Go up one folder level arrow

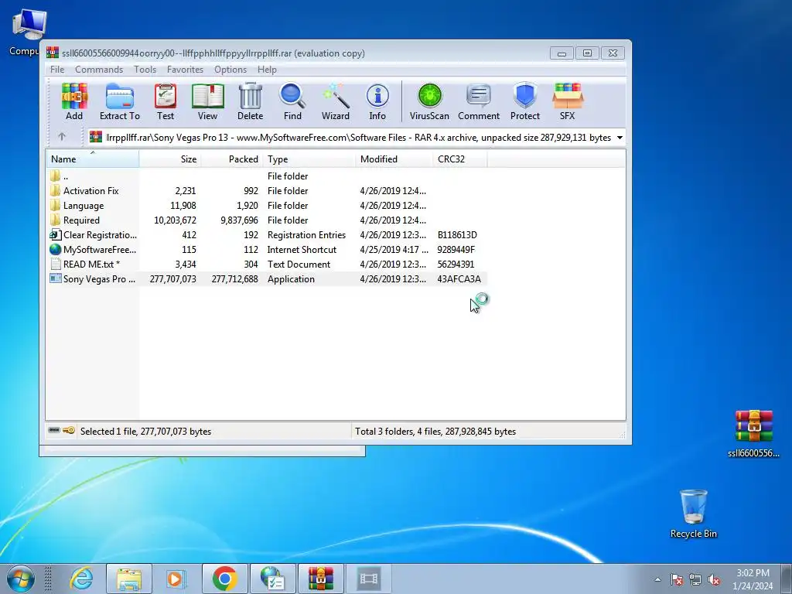[62, 137]
